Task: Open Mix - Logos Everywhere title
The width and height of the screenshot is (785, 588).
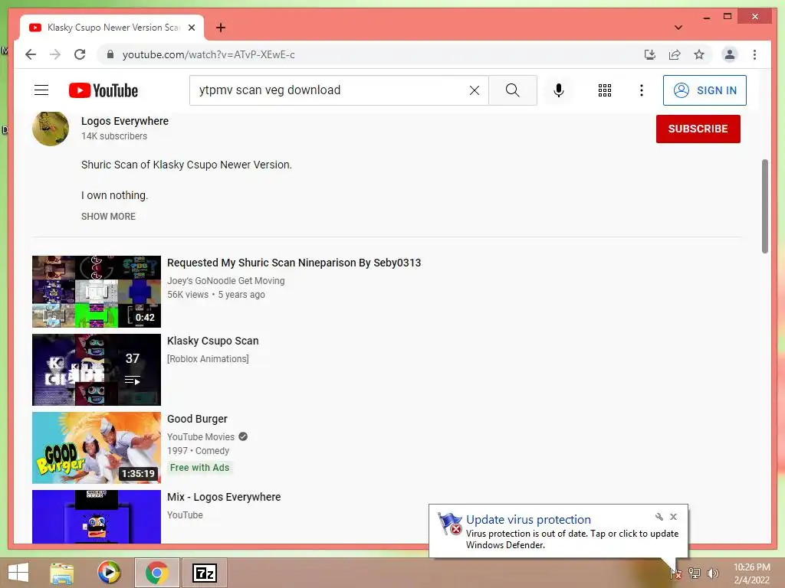Action: [224, 497]
